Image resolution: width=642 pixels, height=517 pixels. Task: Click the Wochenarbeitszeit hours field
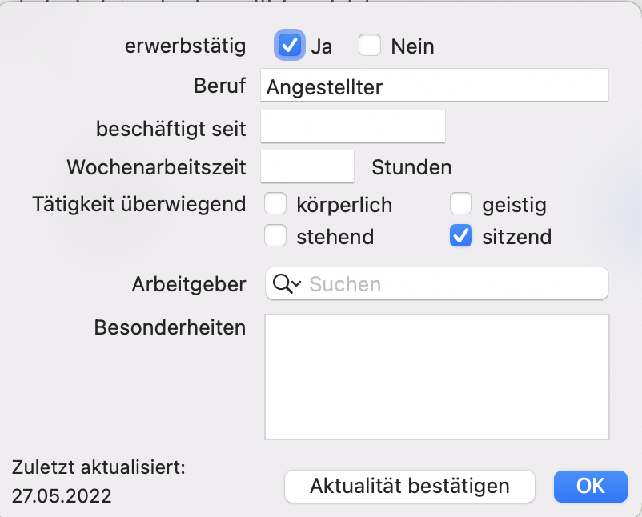[x=307, y=166]
